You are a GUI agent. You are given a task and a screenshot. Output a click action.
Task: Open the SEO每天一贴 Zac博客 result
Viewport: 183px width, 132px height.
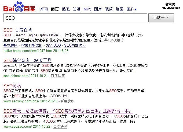pyautogui.click(x=67, y=111)
